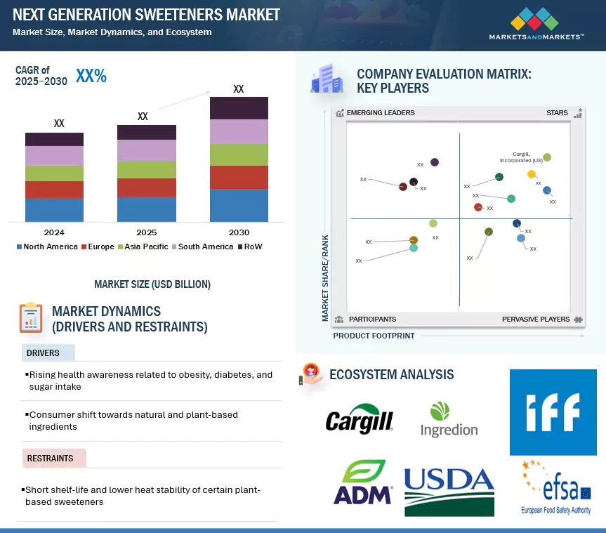Toggle the RoW legend item

tap(252, 246)
